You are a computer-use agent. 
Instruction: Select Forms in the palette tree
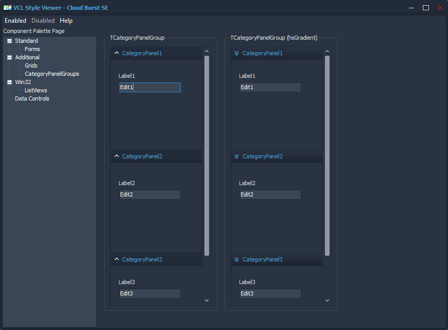32,49
